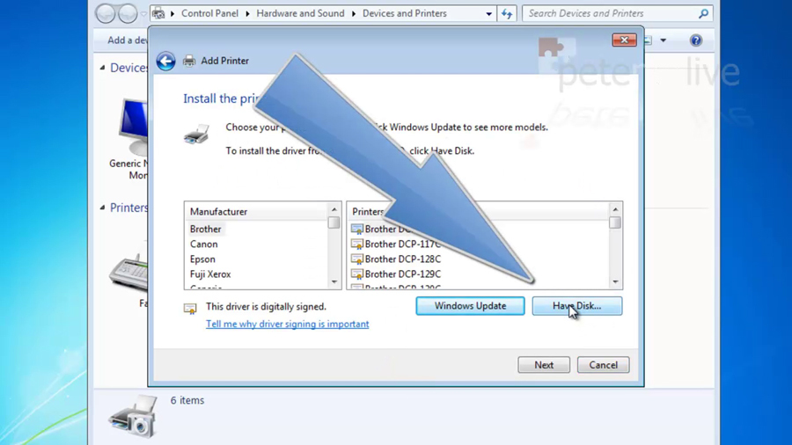
Task: Collapse the Printers group triangle
Action: tap(103, 208)
